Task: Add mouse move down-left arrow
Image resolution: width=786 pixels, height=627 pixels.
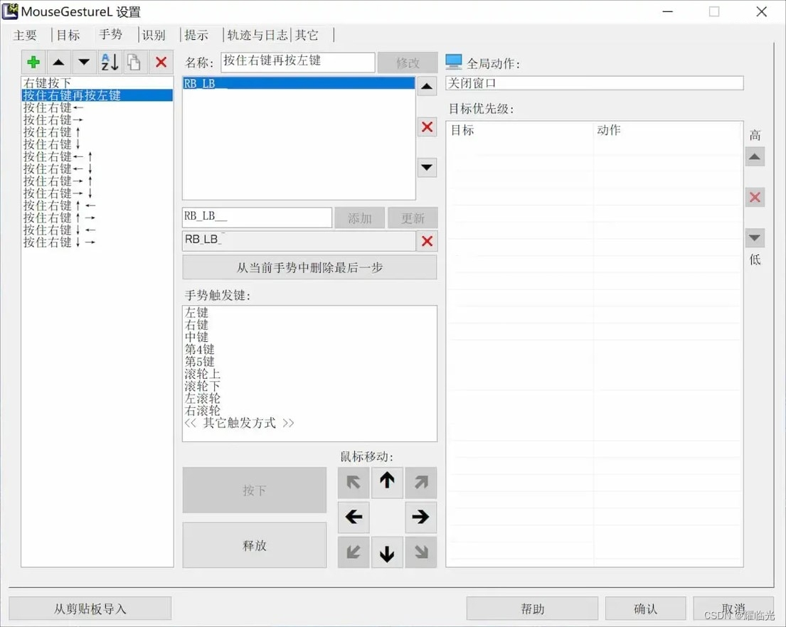Action: (354, 552)
